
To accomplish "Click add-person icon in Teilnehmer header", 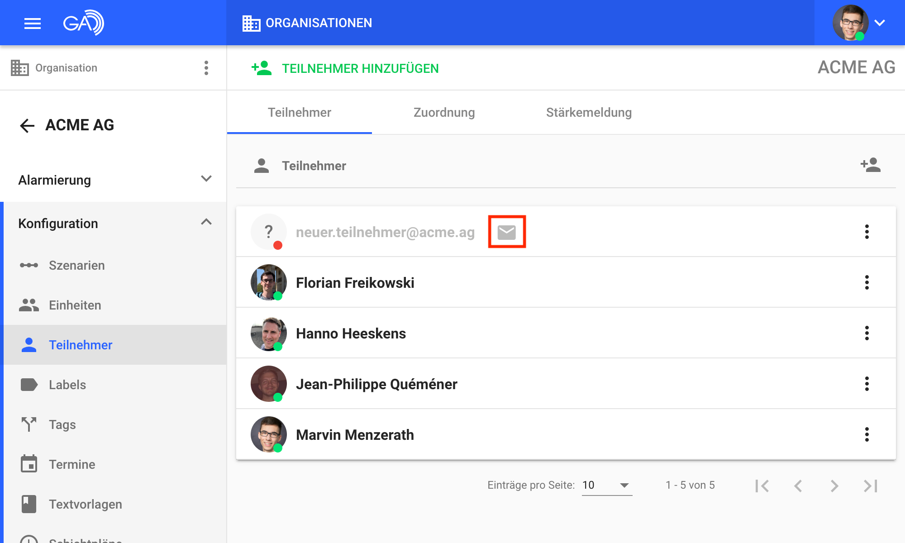I will 870,165.
